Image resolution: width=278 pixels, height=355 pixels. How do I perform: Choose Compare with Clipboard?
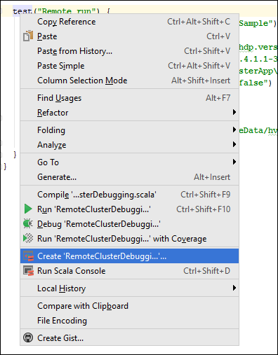(129, 306)
